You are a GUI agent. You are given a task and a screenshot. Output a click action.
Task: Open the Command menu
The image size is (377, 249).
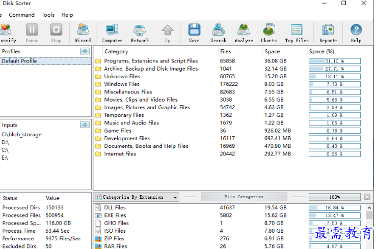tap(21, 15)
